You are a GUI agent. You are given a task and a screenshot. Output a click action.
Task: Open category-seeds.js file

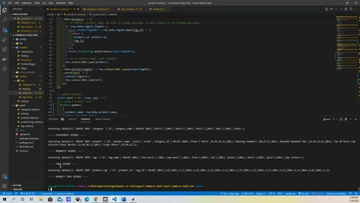click(x=30, y=109)
